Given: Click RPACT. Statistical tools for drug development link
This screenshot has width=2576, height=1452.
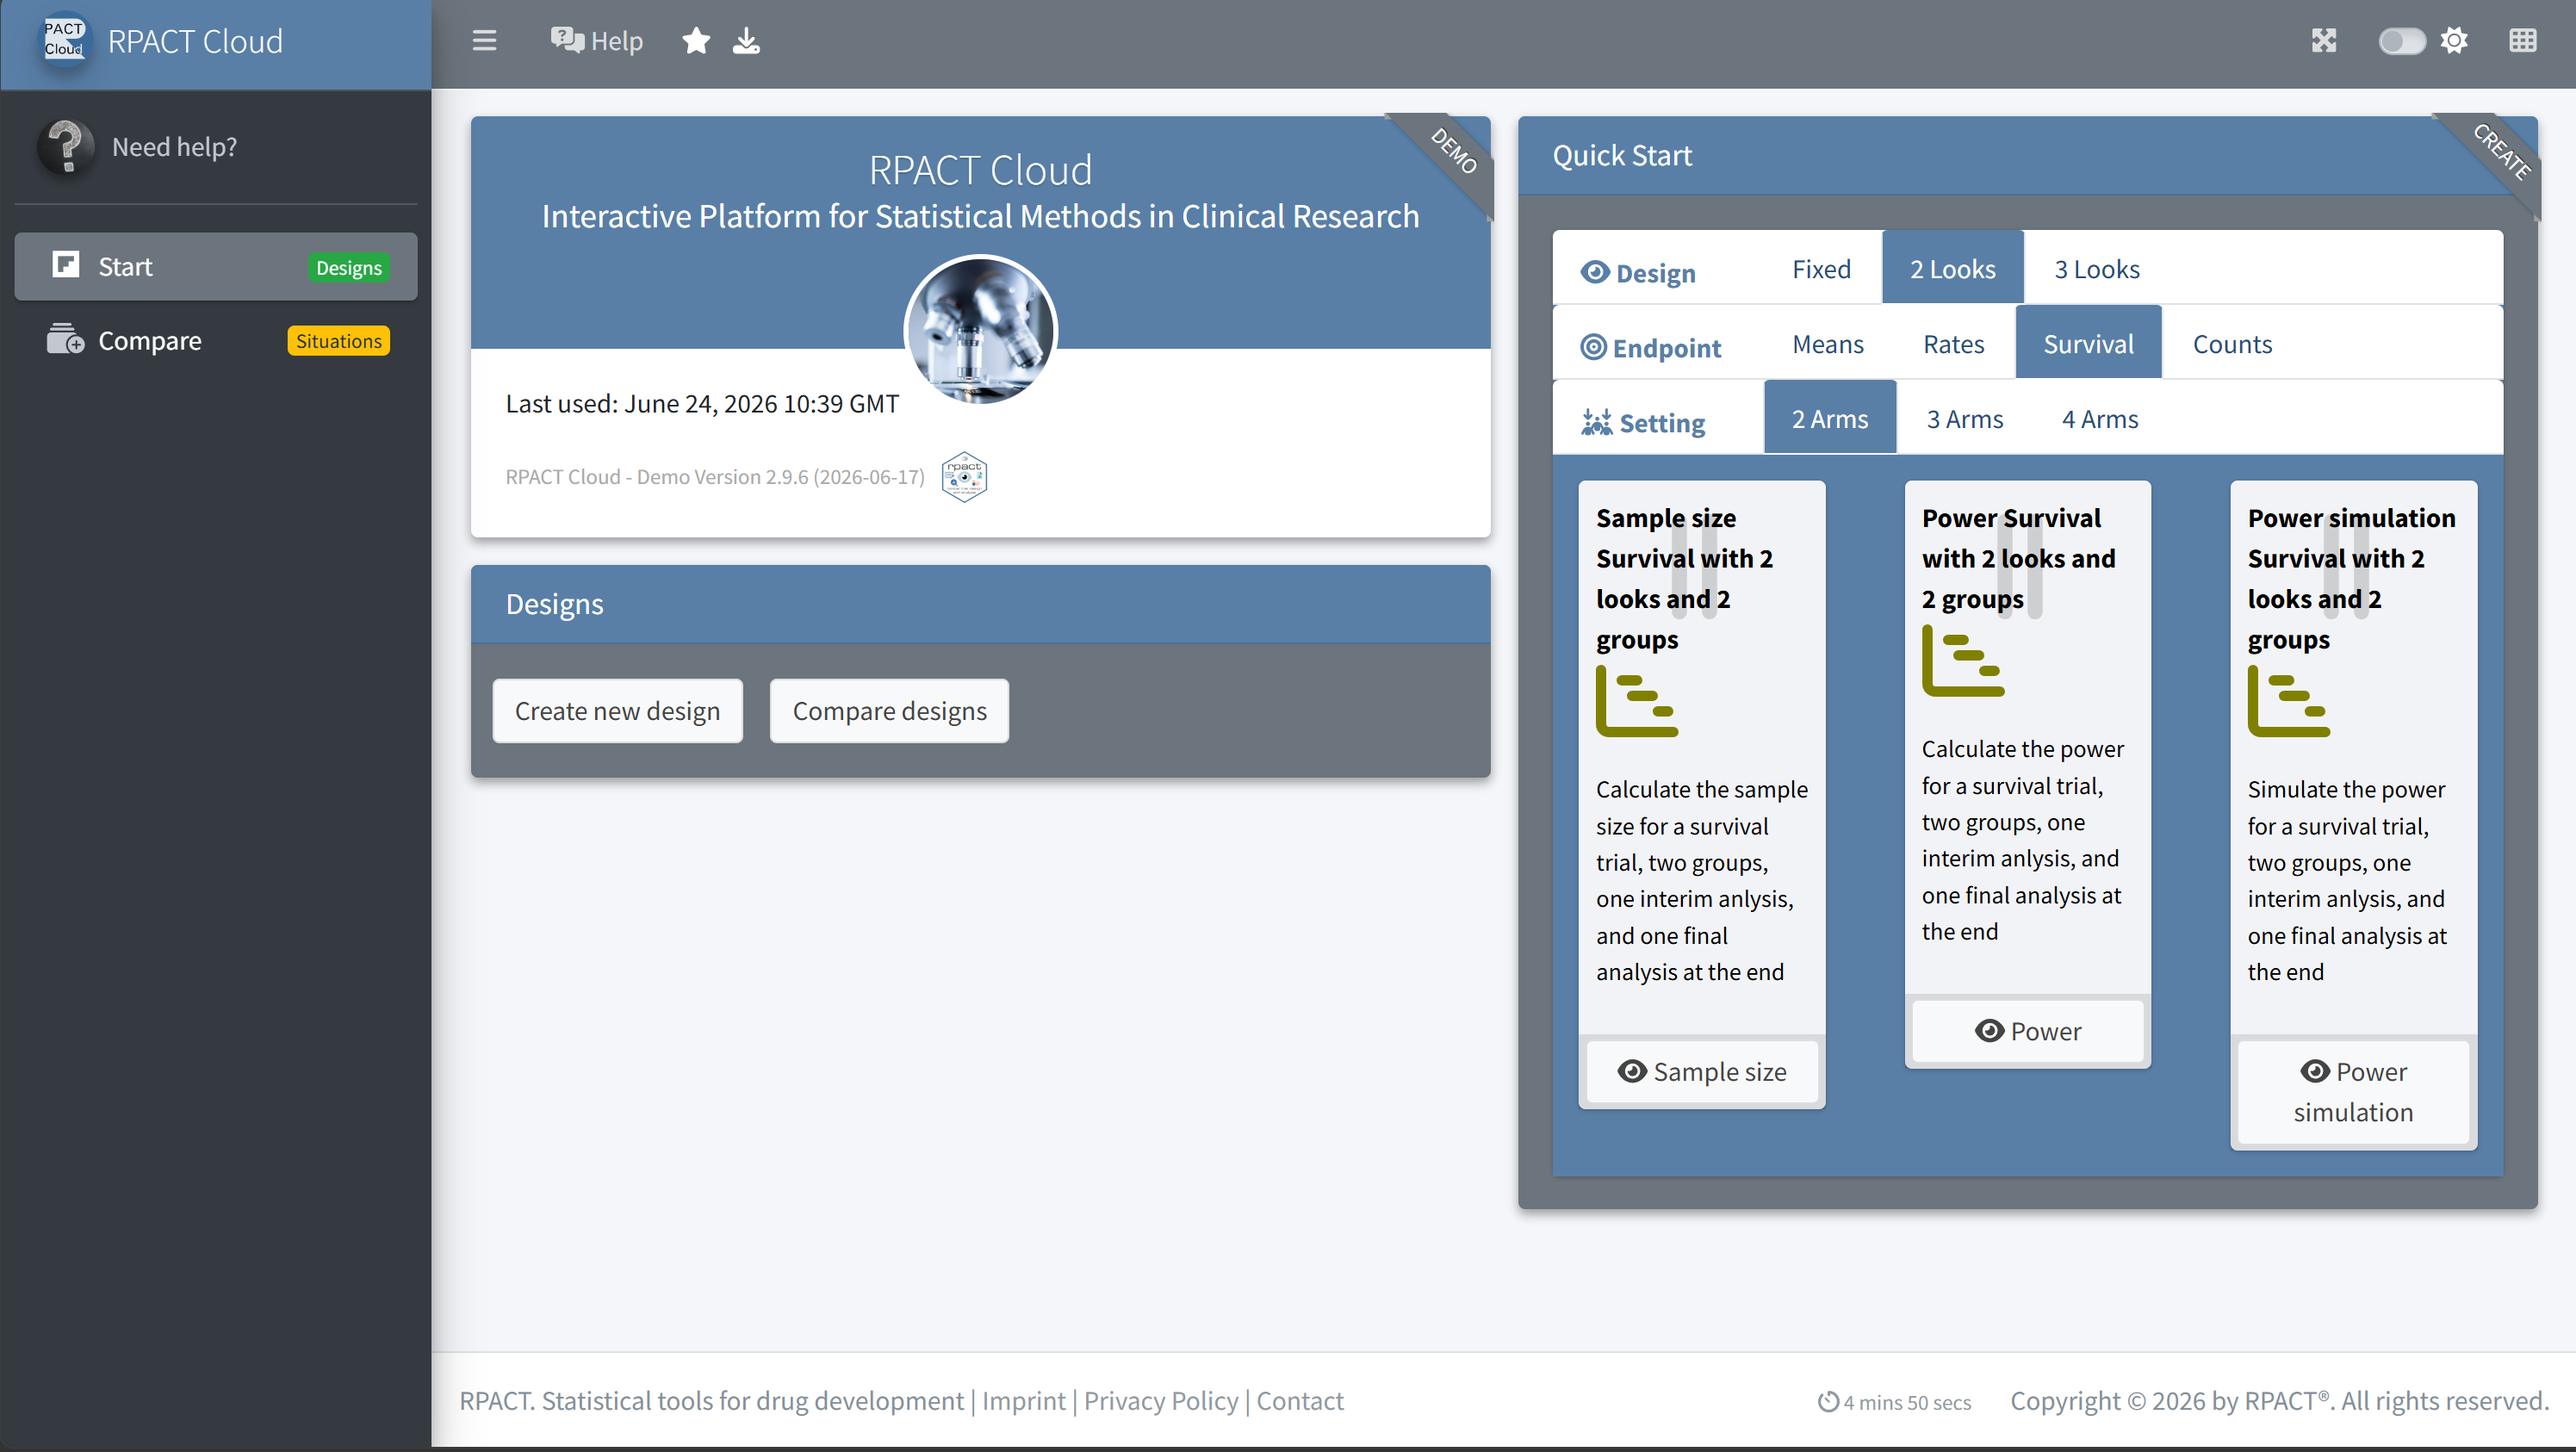Looking at the screenshot, I should pyautogui.click(x=711, y=1401).
